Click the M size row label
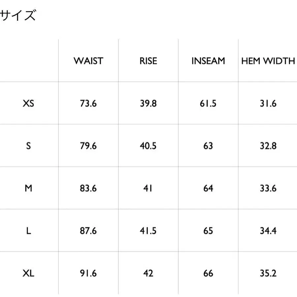Image resolution: width=297 pixels, height=297 pixels. click(28, 188)
